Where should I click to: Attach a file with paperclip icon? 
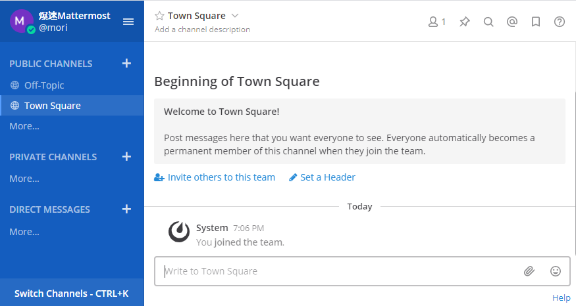tap(529, 271)
